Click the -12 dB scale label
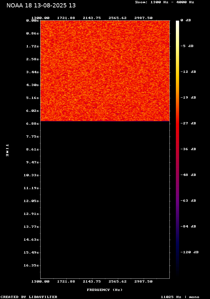The height and width of the screenshot is (299, 210). [188, 72]
